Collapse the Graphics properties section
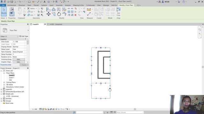Screen dimensions: 204x114 25,39
